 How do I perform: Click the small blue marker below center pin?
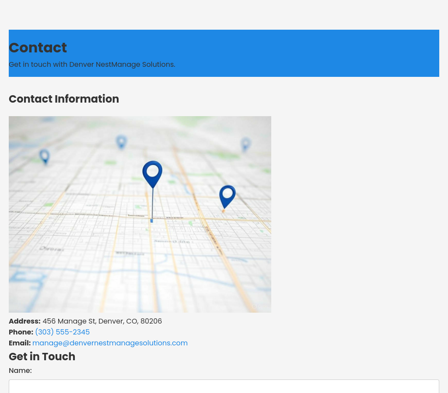click(x=152, y=221)
